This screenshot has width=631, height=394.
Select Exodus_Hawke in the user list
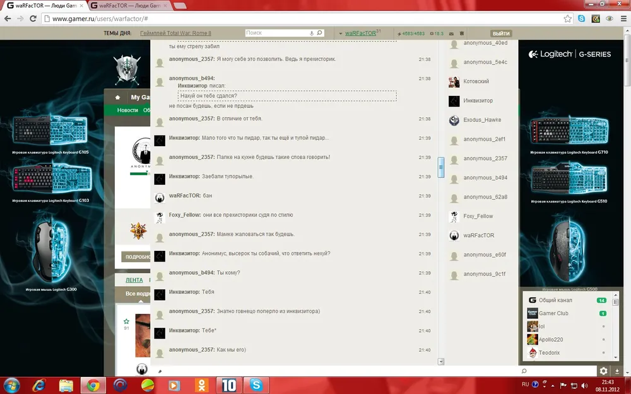(482, 120)
